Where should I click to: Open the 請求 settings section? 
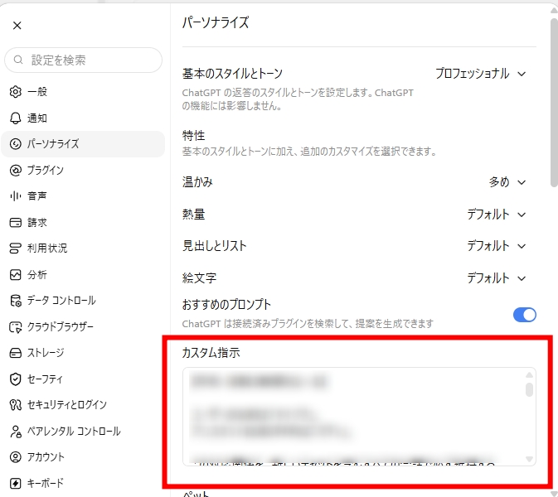(83, 223)
